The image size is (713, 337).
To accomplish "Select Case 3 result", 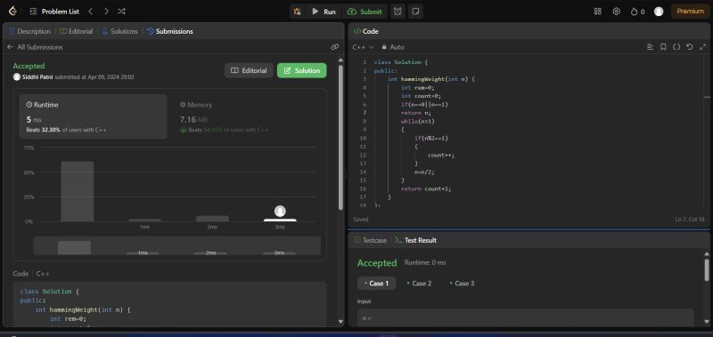I will pos(462,283).
